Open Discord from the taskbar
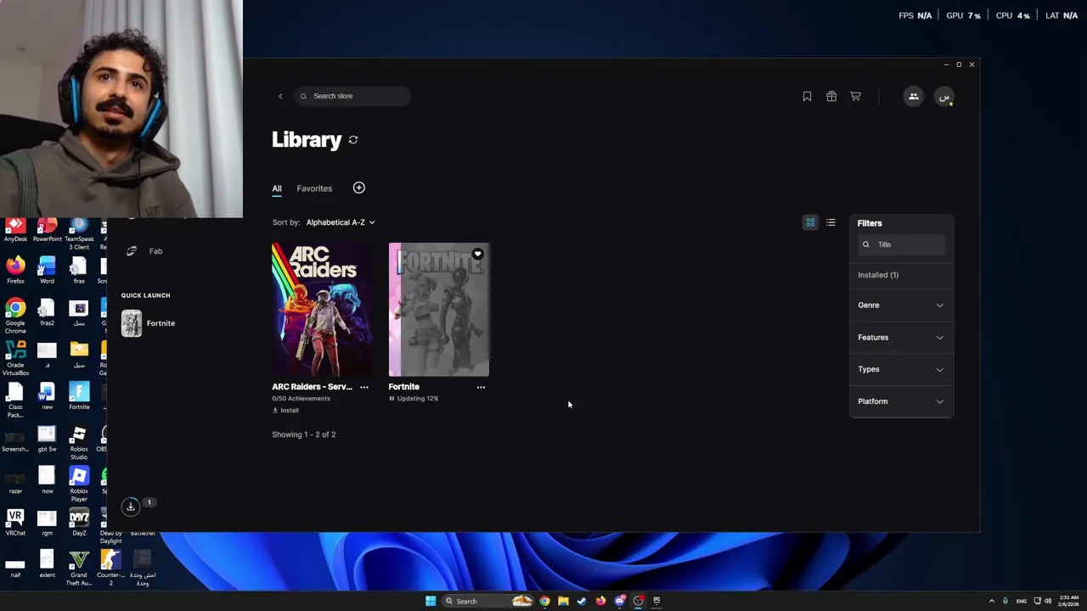Image resolution: width=1087 pixels, height=611 pixels. (619, 601)
